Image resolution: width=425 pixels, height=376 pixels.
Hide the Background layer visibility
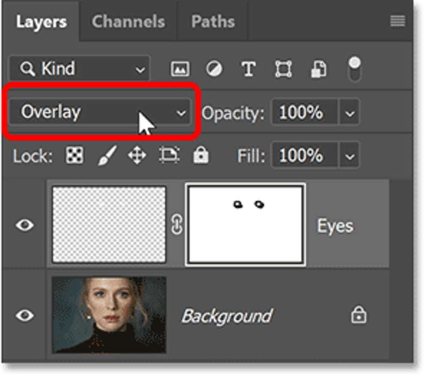click(25, 316)
